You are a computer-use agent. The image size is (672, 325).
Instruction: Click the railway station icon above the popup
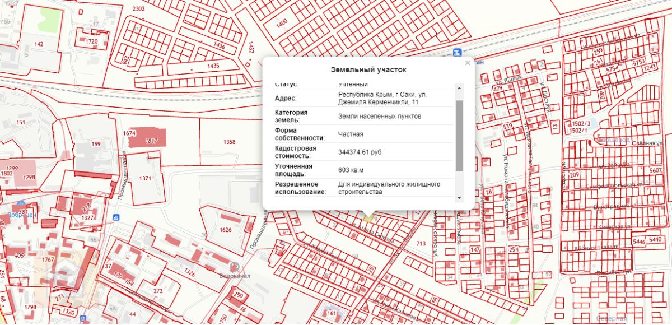click(x=458, y=52)
